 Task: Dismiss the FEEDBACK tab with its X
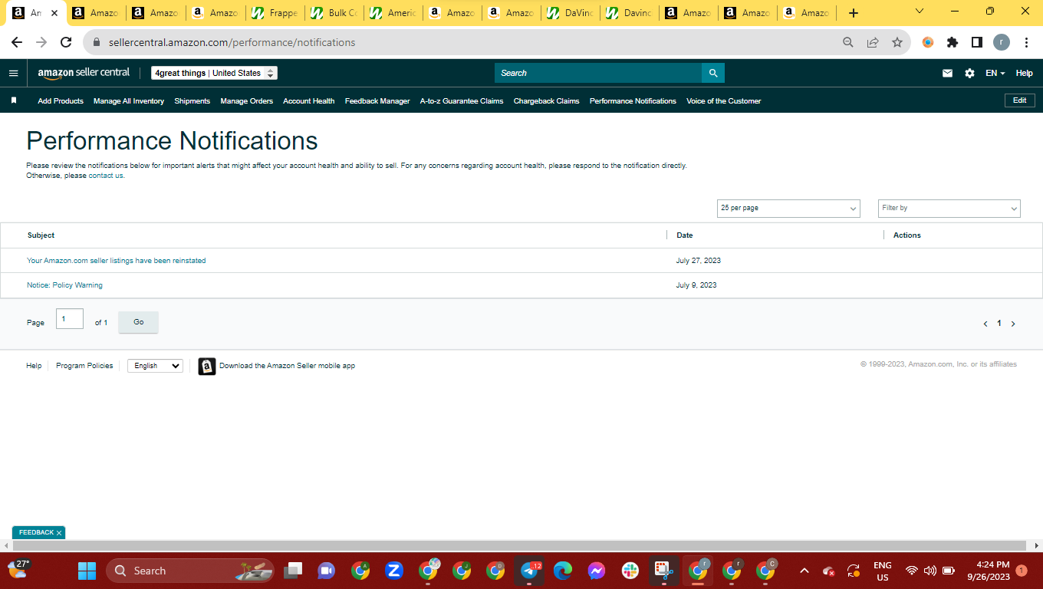[x=59, y=532]
